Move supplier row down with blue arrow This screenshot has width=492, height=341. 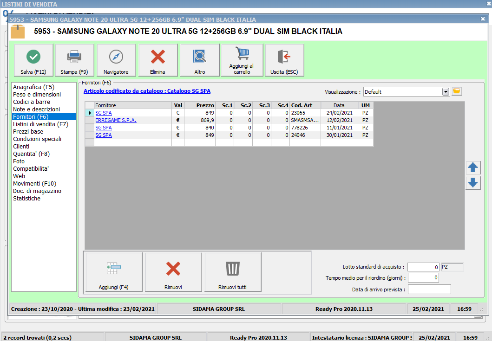tap(473, 182)
